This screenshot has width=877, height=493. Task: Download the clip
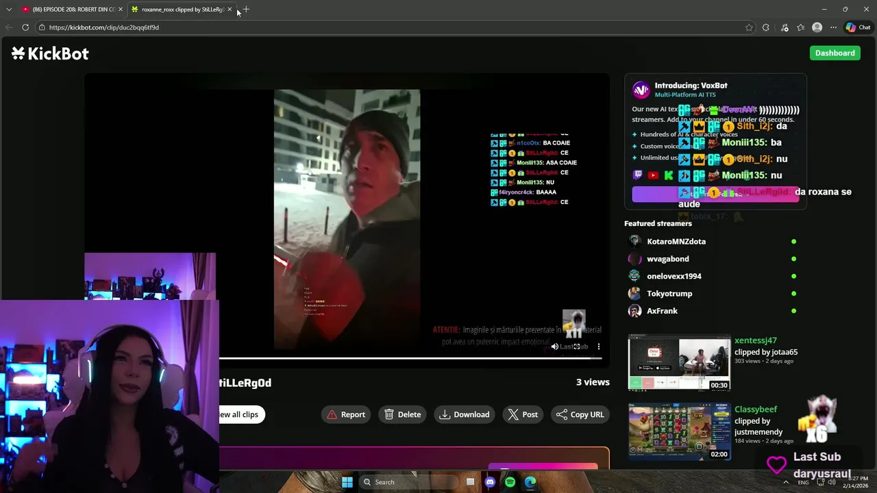point(465,414)
